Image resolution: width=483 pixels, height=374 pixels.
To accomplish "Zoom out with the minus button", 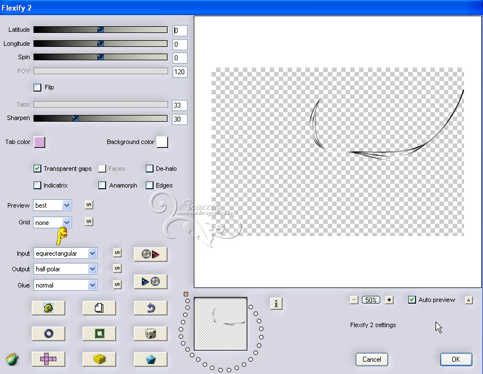I will (354, 300).
